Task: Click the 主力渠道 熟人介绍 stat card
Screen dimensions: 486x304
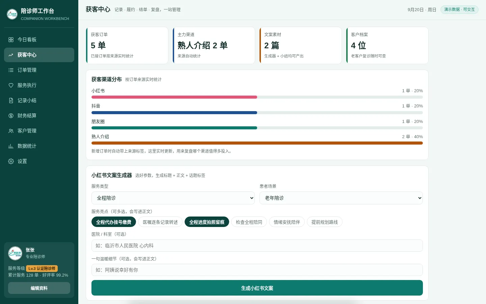Action: (x=214, y=45)
